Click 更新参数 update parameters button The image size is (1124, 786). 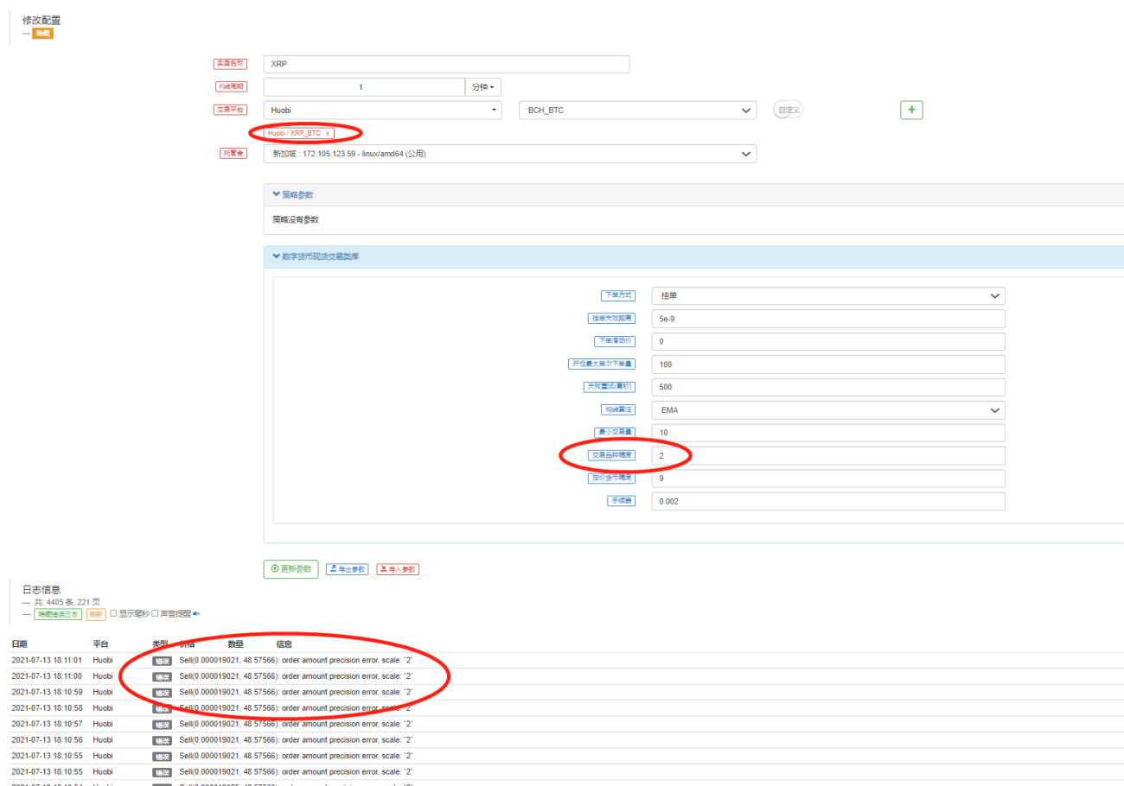pos(291,569)
